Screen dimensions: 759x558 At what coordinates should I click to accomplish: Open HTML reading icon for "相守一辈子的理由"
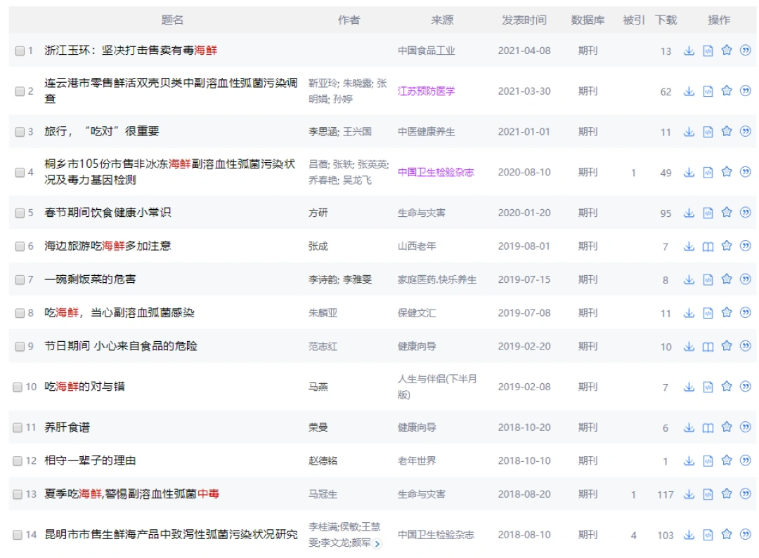[707, 461]
